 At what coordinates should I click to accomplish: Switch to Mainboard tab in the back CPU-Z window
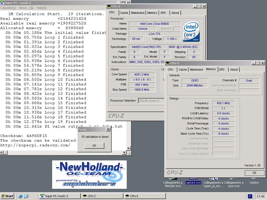click(138, 13)
